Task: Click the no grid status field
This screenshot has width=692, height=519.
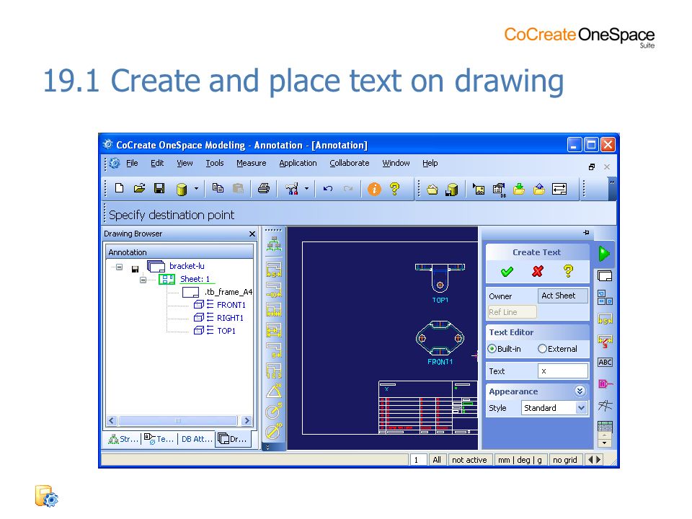Action: pos(565,460)
